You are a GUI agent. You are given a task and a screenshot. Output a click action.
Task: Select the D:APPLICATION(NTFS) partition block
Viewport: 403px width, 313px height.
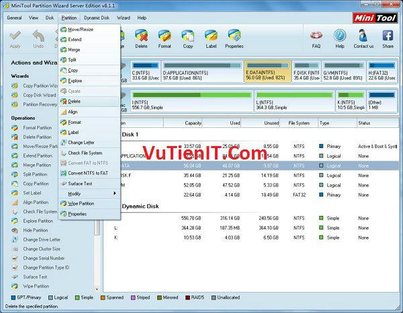click(x=202, y=71)
